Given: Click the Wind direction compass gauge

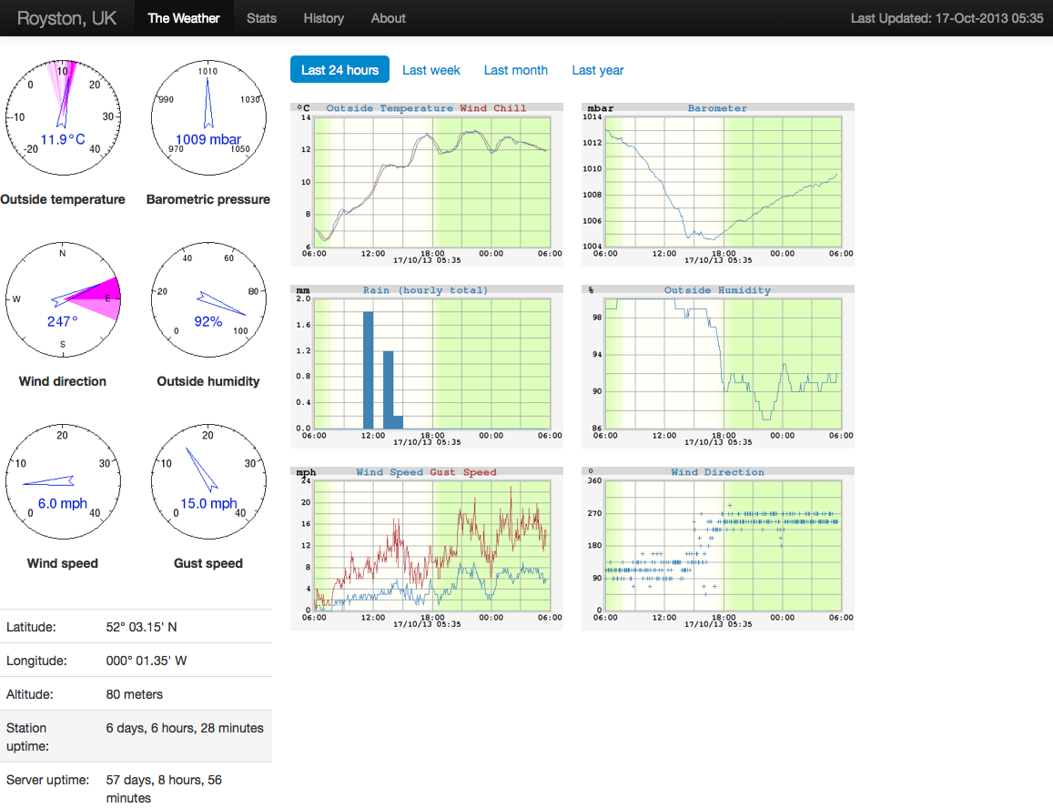Looking at the screenshot, I should (x=63, y=299).
